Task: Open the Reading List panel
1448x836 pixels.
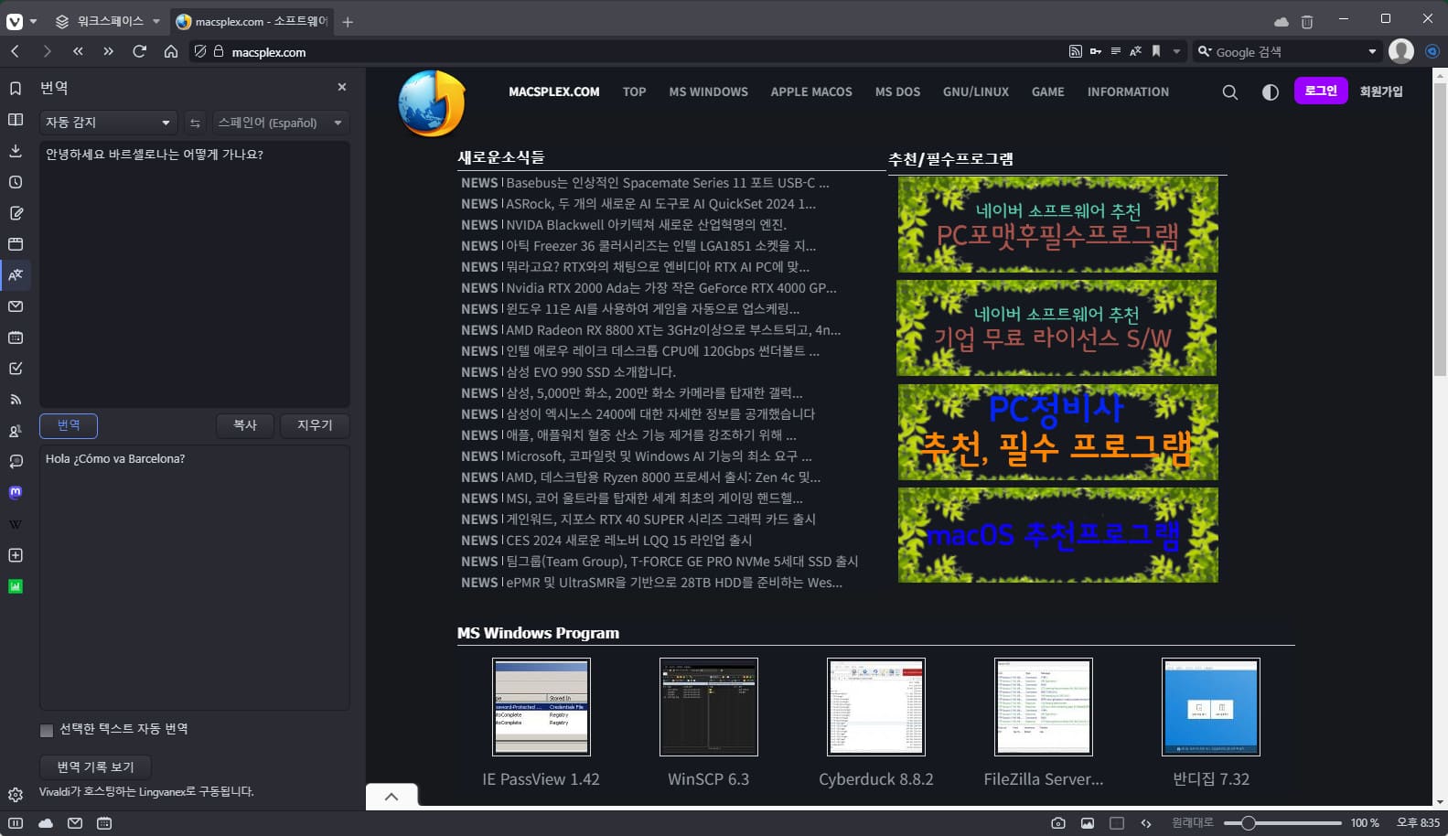Action: tap(16, 120)
